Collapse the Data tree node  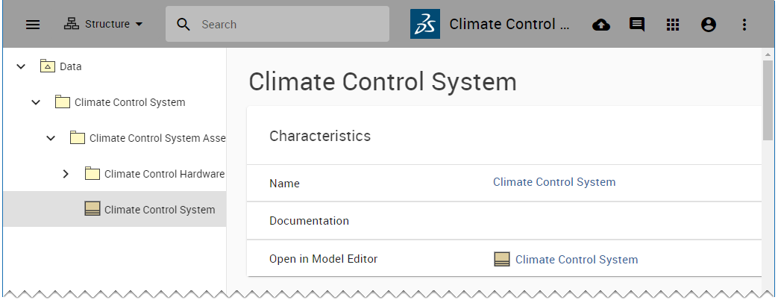tap(21, 66)
